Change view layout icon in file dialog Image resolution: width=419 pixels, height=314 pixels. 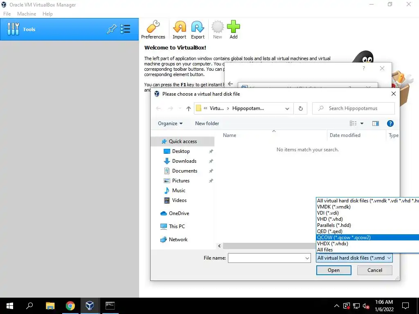353,123
